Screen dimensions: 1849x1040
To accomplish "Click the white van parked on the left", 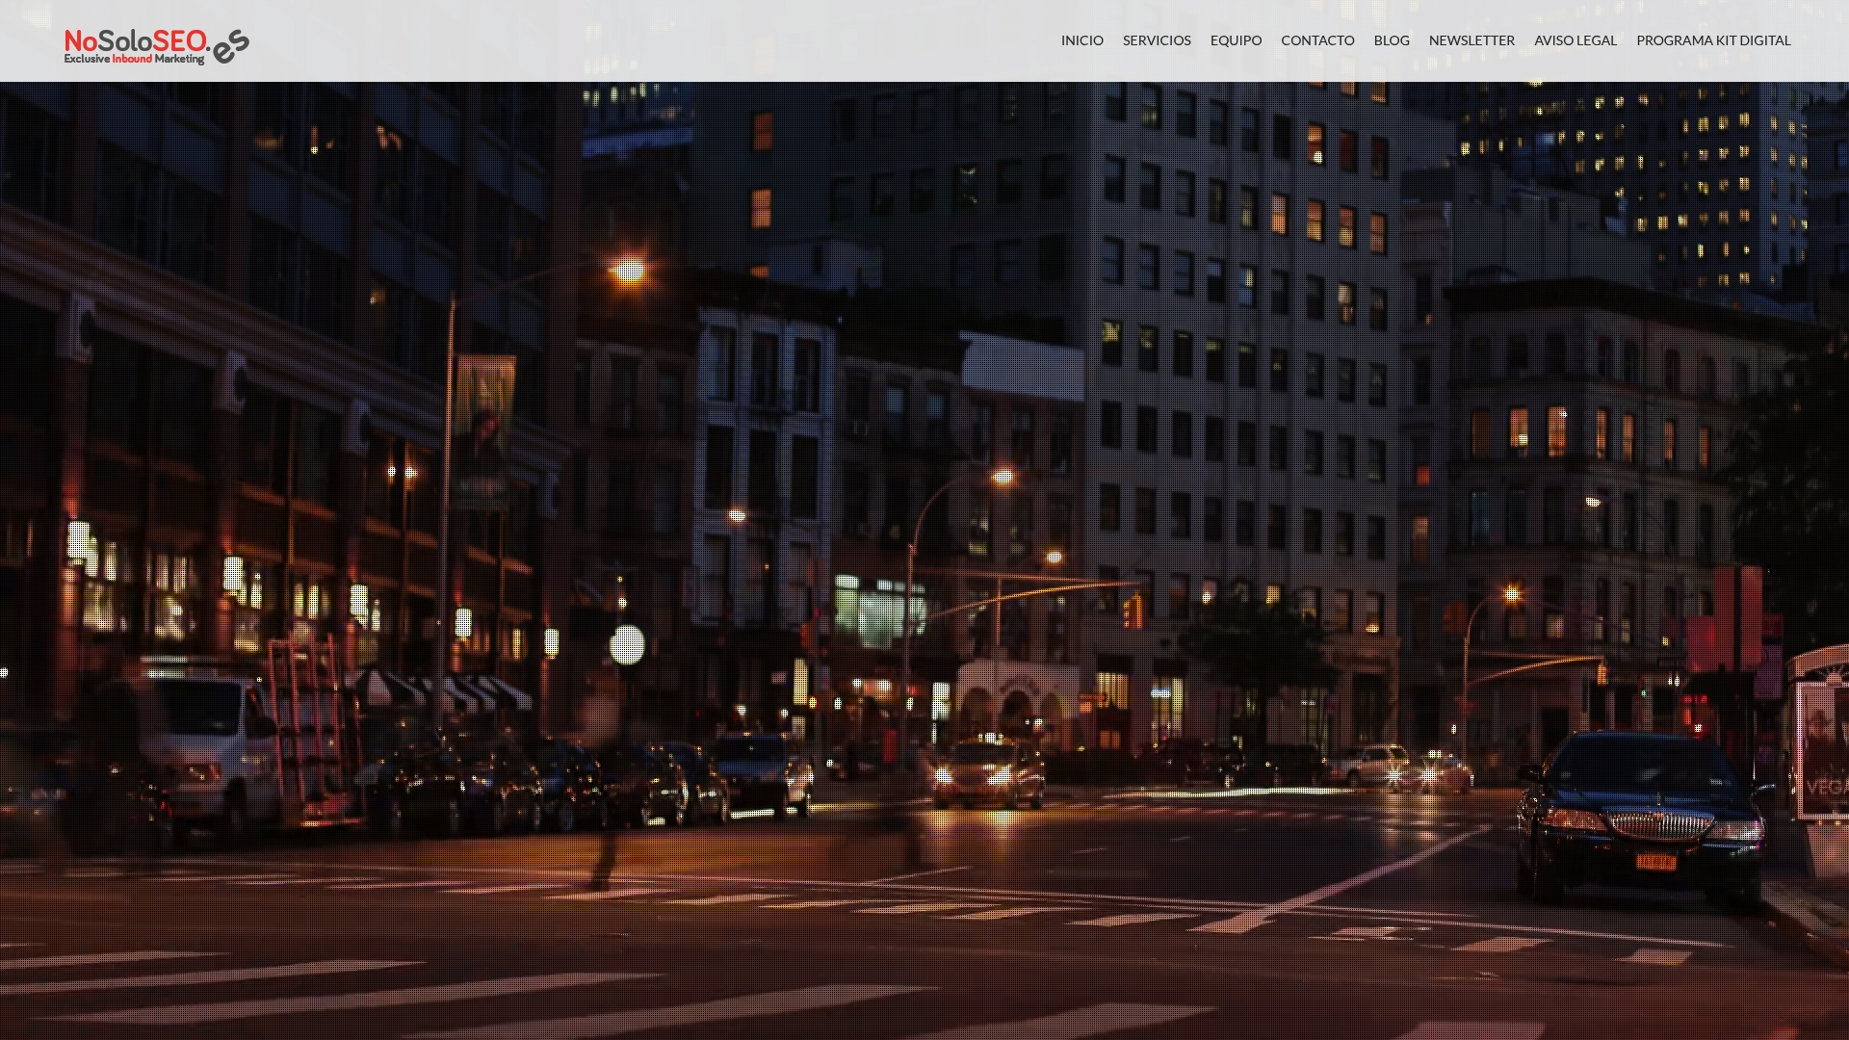I will pyautogui.click(x=212, y=741).
